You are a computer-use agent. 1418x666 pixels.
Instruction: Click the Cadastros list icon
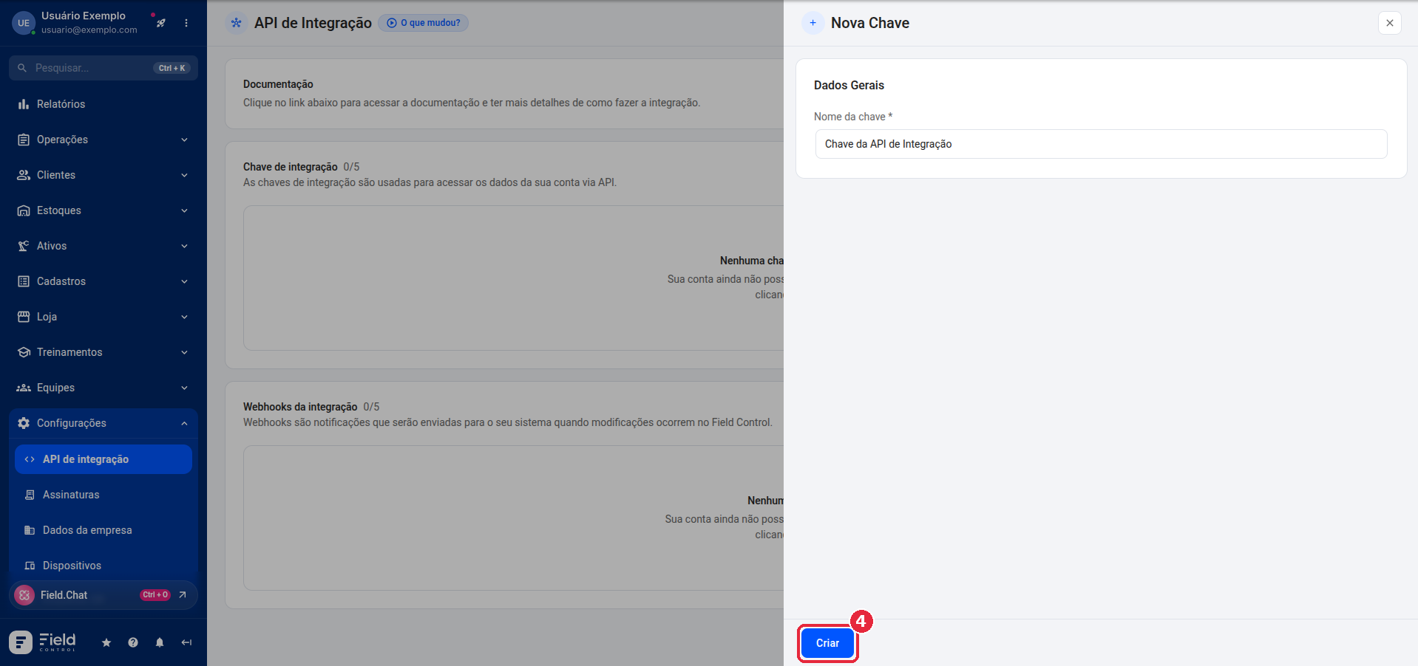pos(24,281)
